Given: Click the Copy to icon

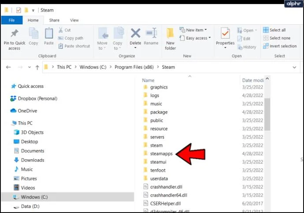Looking at the screenshot, I should (118, 33).
